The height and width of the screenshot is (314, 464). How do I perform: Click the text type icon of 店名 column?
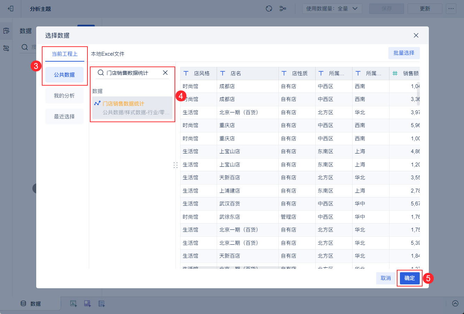[223, 73]
